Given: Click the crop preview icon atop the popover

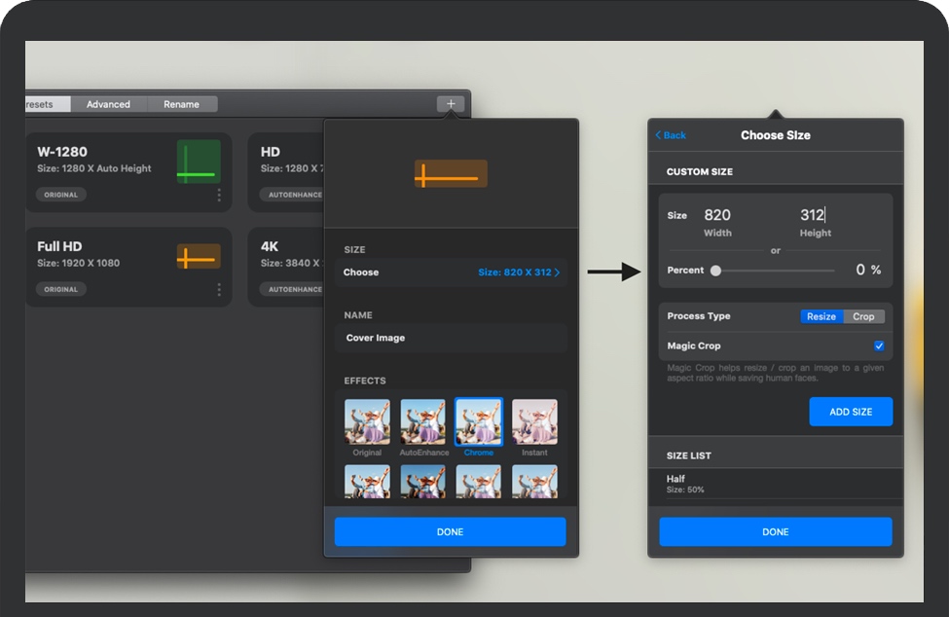Looking at the screenshot, I should coord(450,171).
